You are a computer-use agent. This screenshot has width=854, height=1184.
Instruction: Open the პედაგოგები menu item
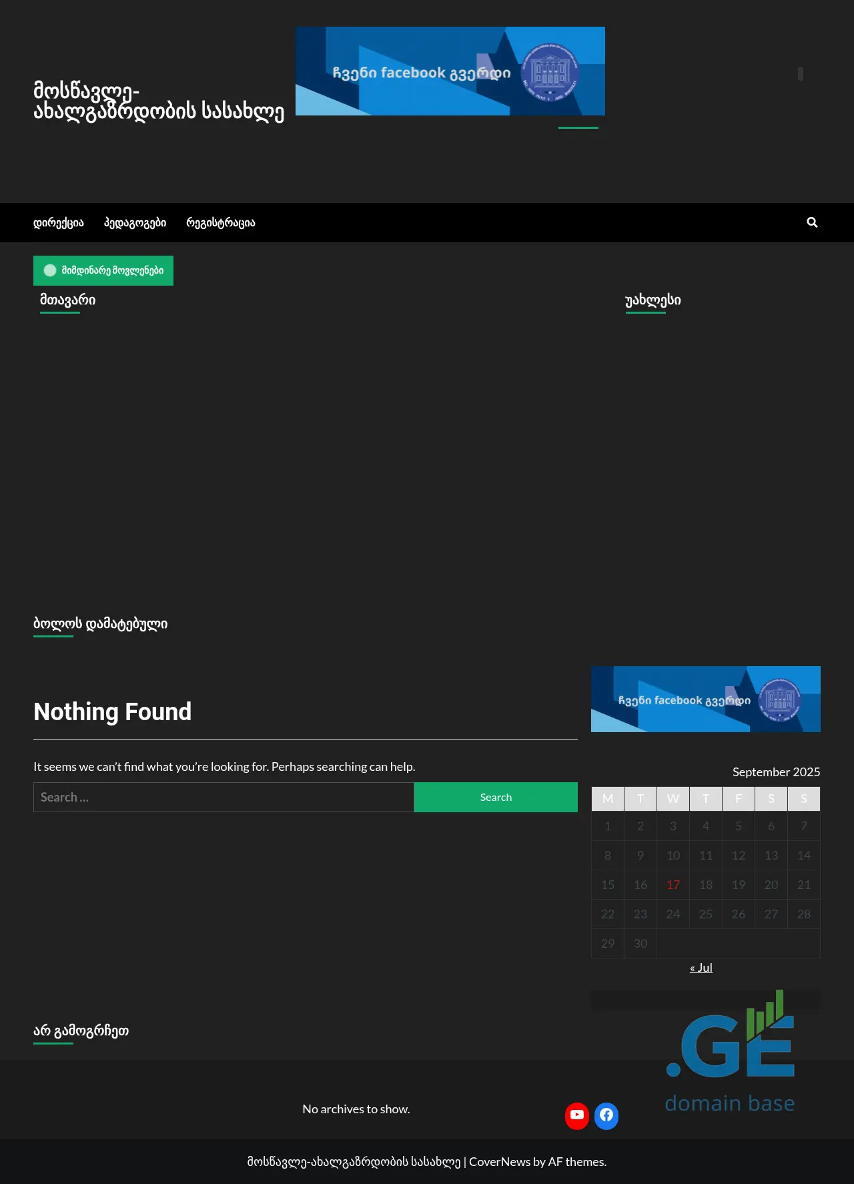(135, 223)
